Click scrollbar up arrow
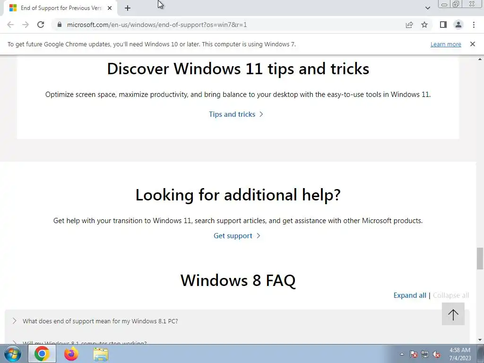The width and height of the screenshot is (484, 363). pyautogui.click(x=480, y=59)
